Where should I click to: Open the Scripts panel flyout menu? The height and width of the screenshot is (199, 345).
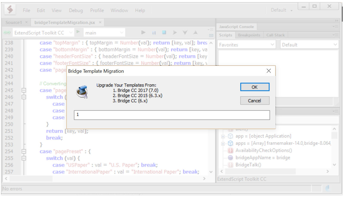[336, 35]
